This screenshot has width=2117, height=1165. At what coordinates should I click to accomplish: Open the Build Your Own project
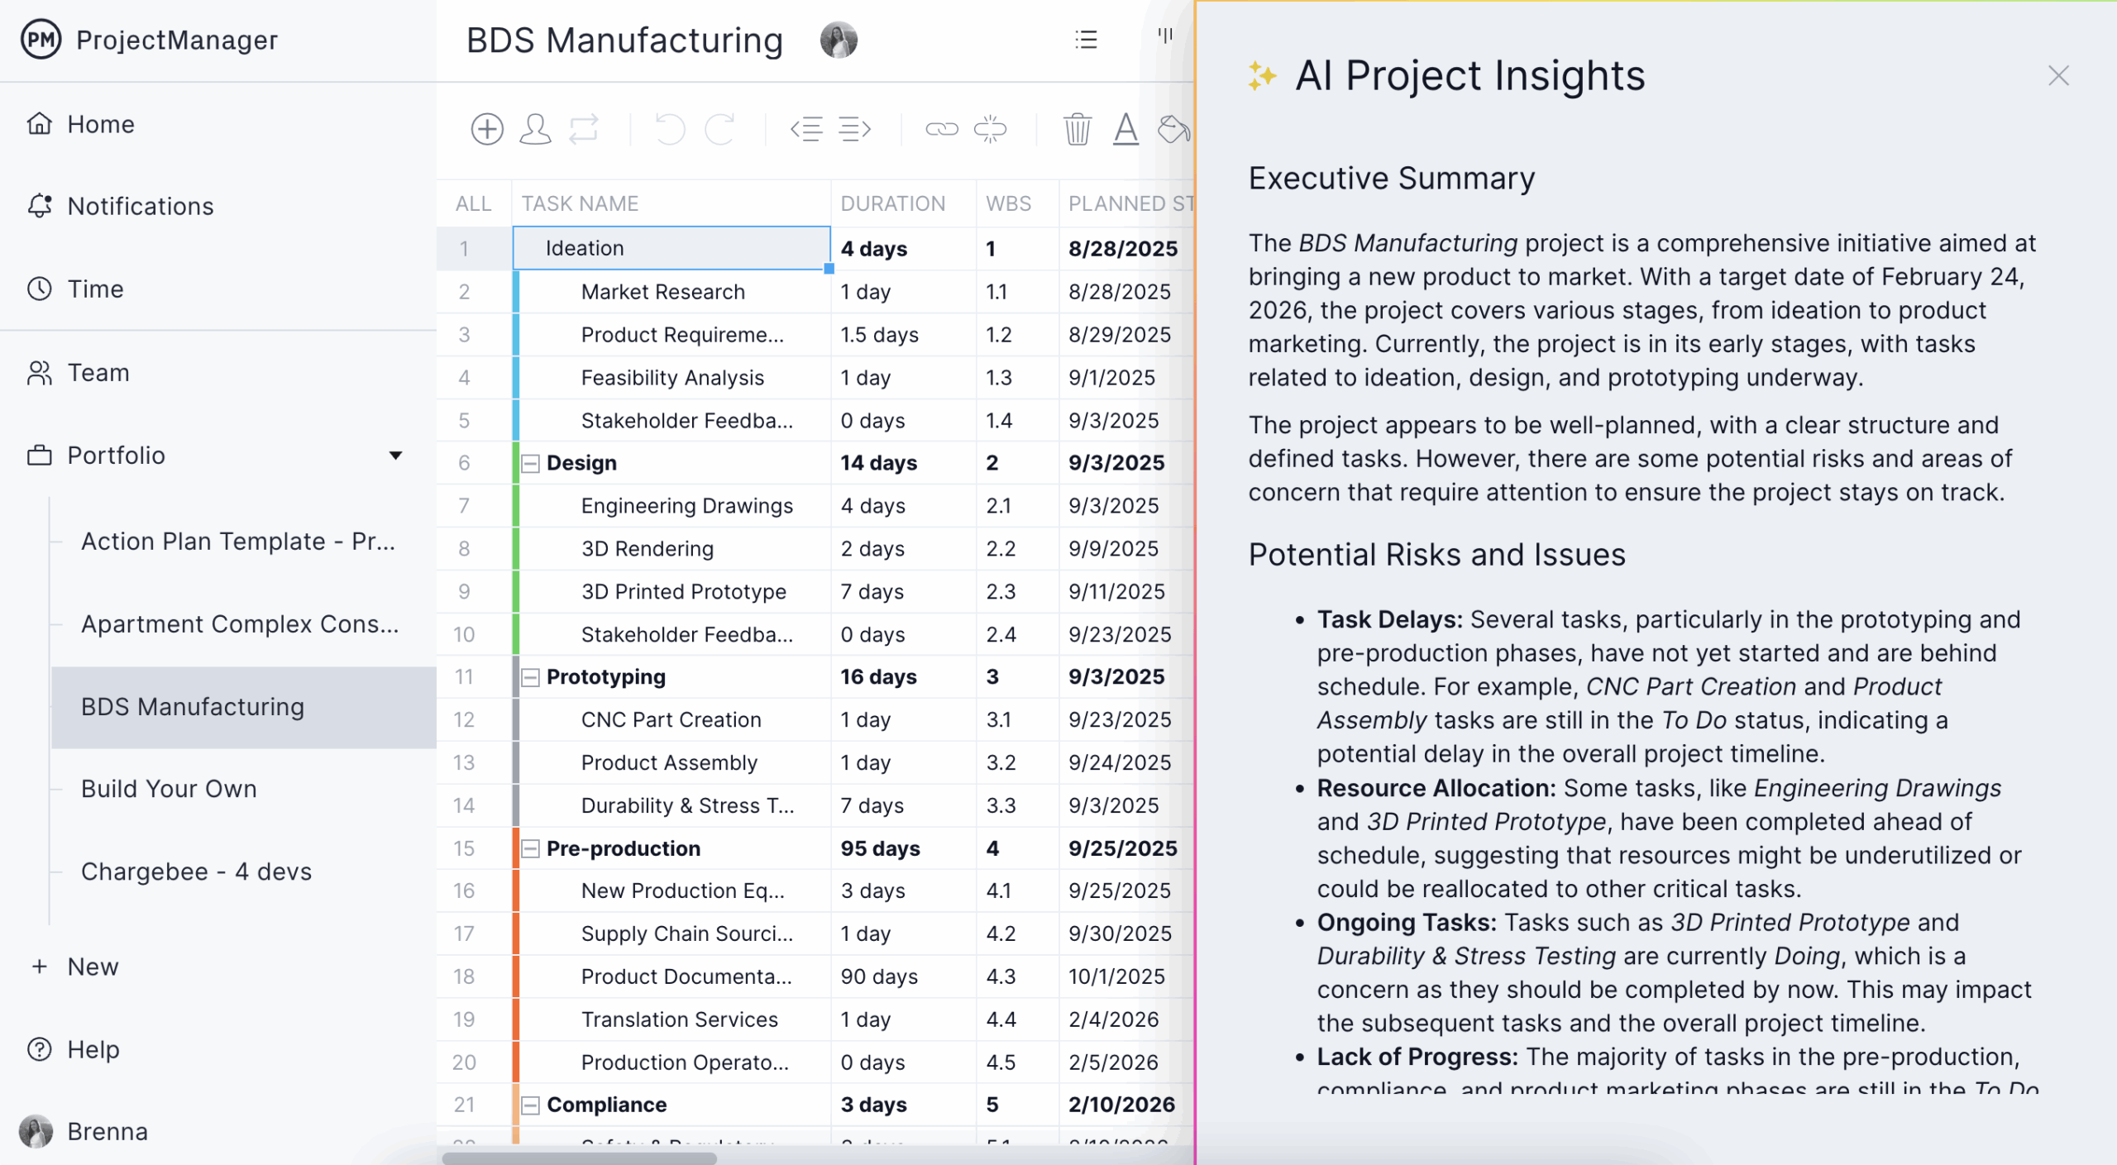pyautogui.click(x=169, y=789)
